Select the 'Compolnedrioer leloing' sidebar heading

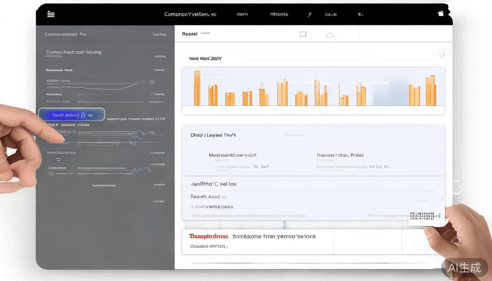coord(73,52)
